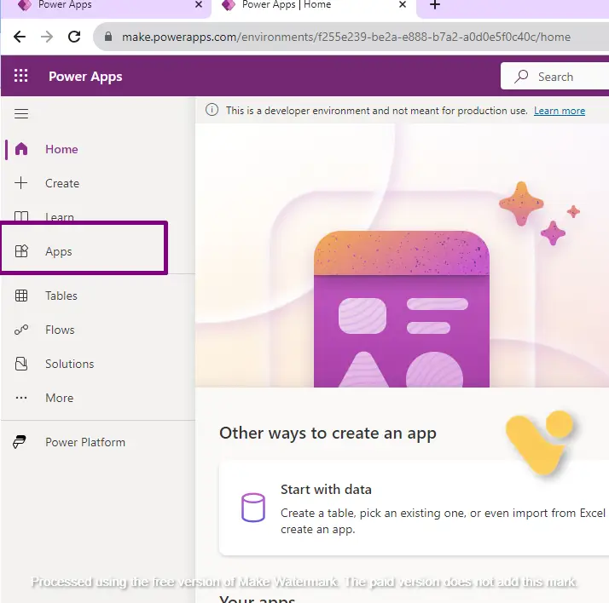Click 'Other ways to create an app' heading
The height and width of the screenshot is (603, 609).
point(328,434)
